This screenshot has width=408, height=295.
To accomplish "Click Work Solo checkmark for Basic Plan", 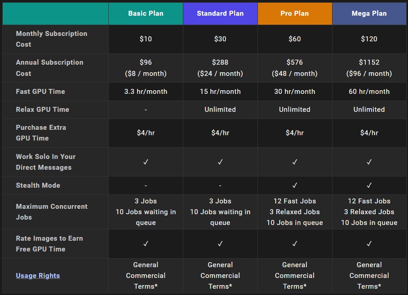I will 146,162.
